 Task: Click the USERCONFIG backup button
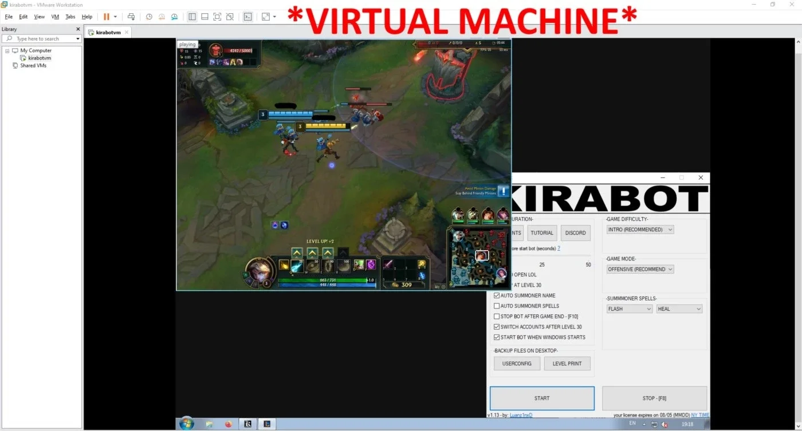(517, 363)
